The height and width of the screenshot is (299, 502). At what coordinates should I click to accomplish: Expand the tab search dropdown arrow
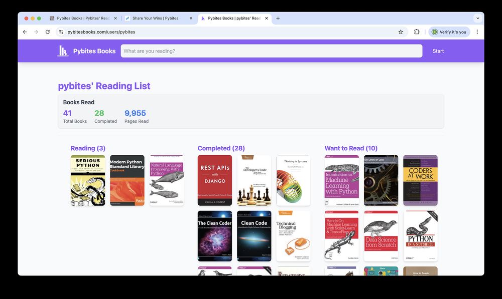tap(478, 18)
